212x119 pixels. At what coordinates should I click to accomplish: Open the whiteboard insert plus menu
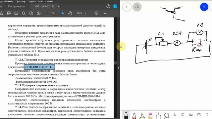[x=199, y=115]
